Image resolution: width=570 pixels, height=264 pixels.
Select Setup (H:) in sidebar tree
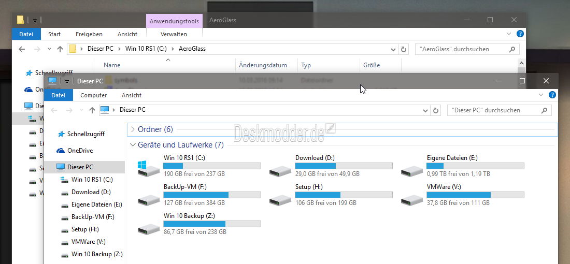[x=85, y=229]
